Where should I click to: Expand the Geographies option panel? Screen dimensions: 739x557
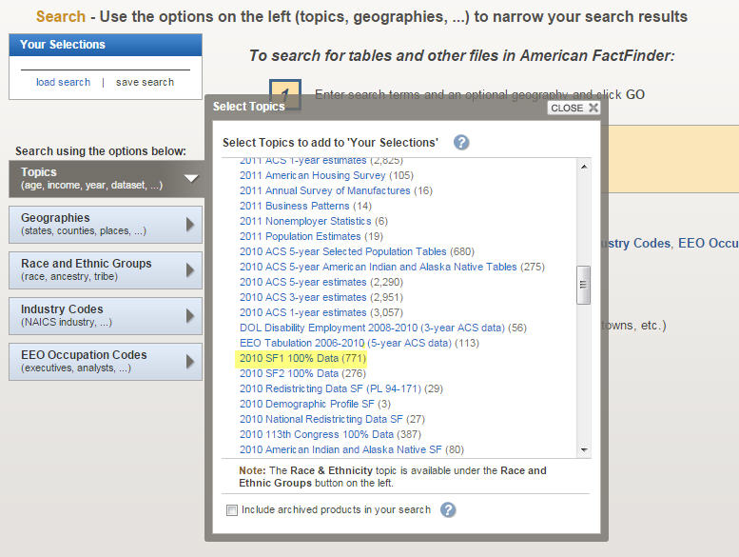tap(106, 225)
